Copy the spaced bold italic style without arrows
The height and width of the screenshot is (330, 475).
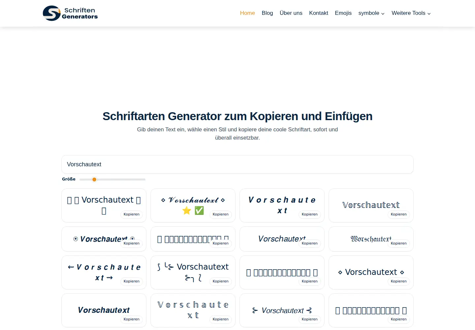point(310,214)
